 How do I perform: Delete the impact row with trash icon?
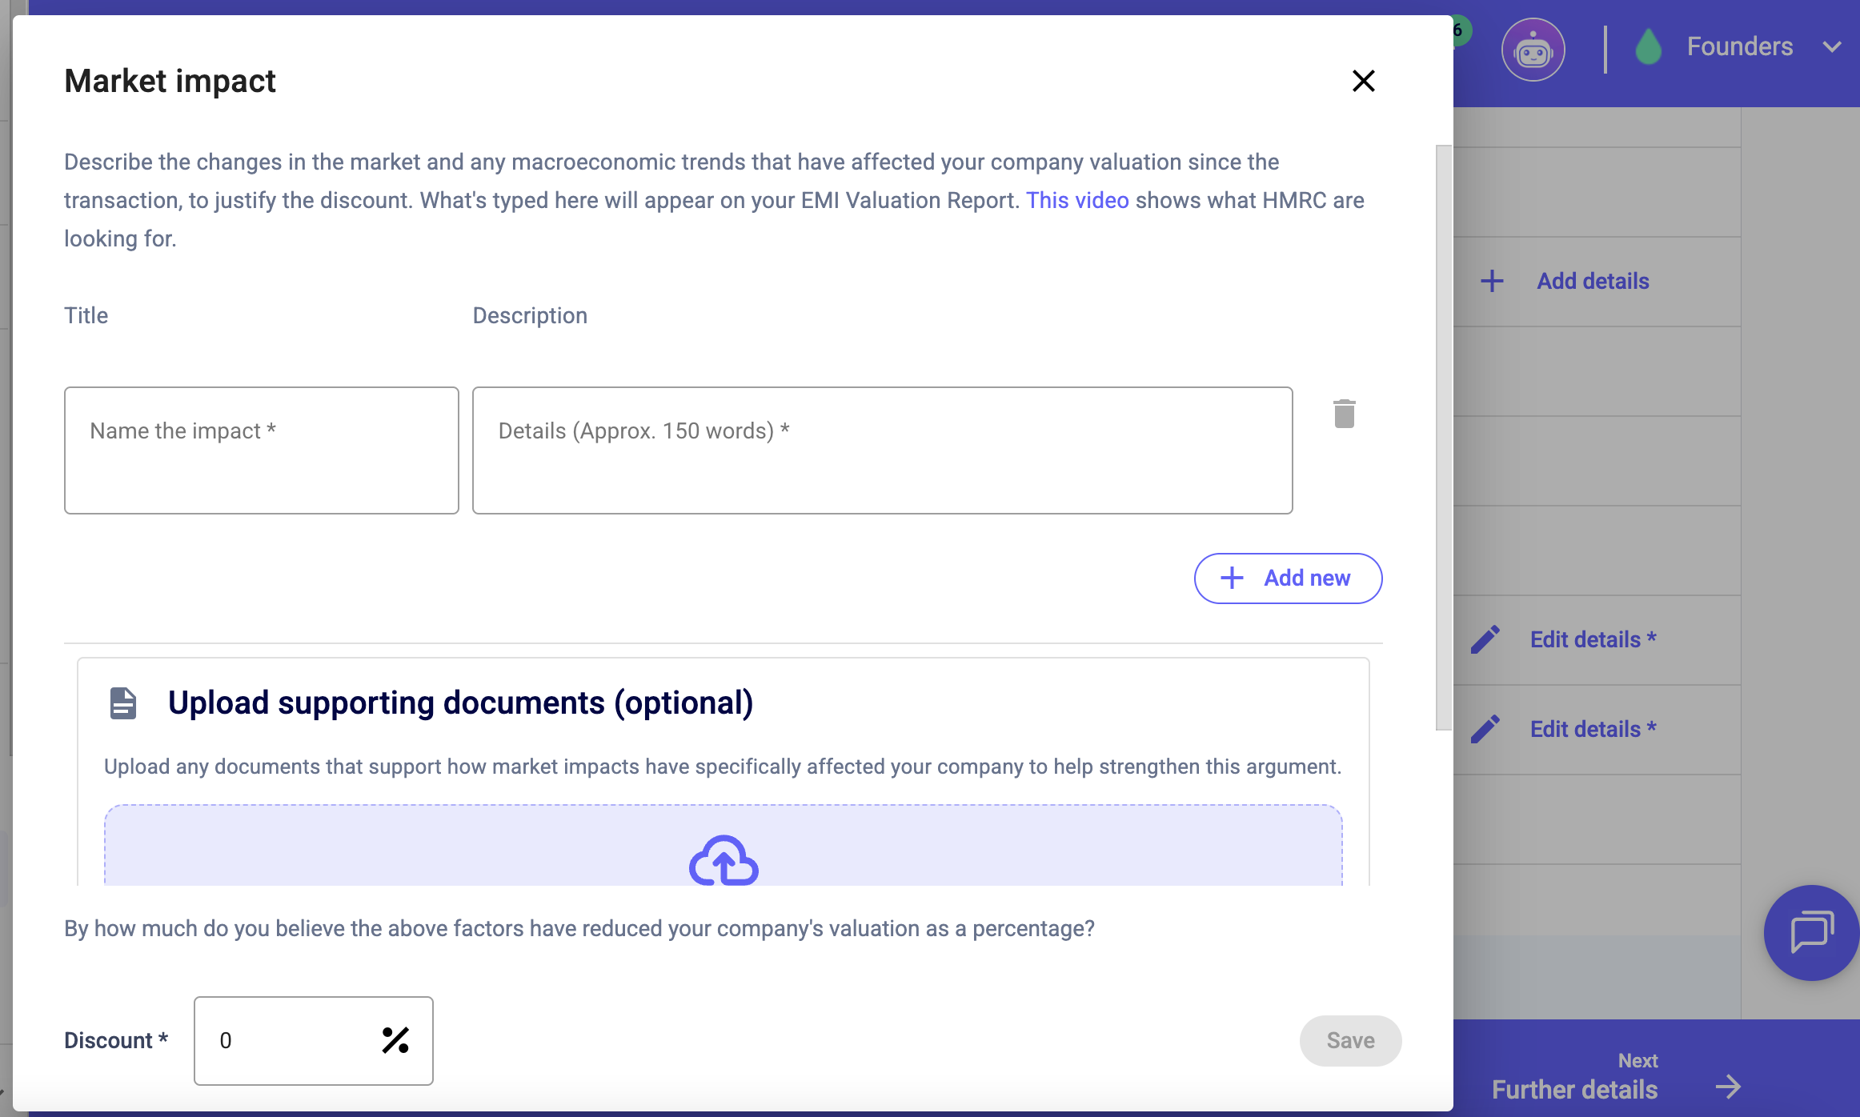pos(1344,414)
